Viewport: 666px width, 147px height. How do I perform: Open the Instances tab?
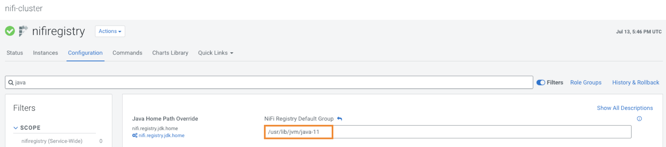point(45,53)
